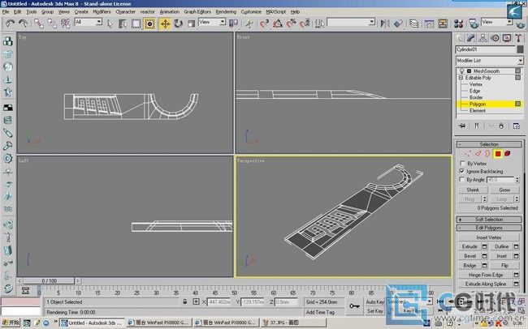528x329 pixels.
Task: Expand the Soft Selection rollout
Action: coord(489,220)
